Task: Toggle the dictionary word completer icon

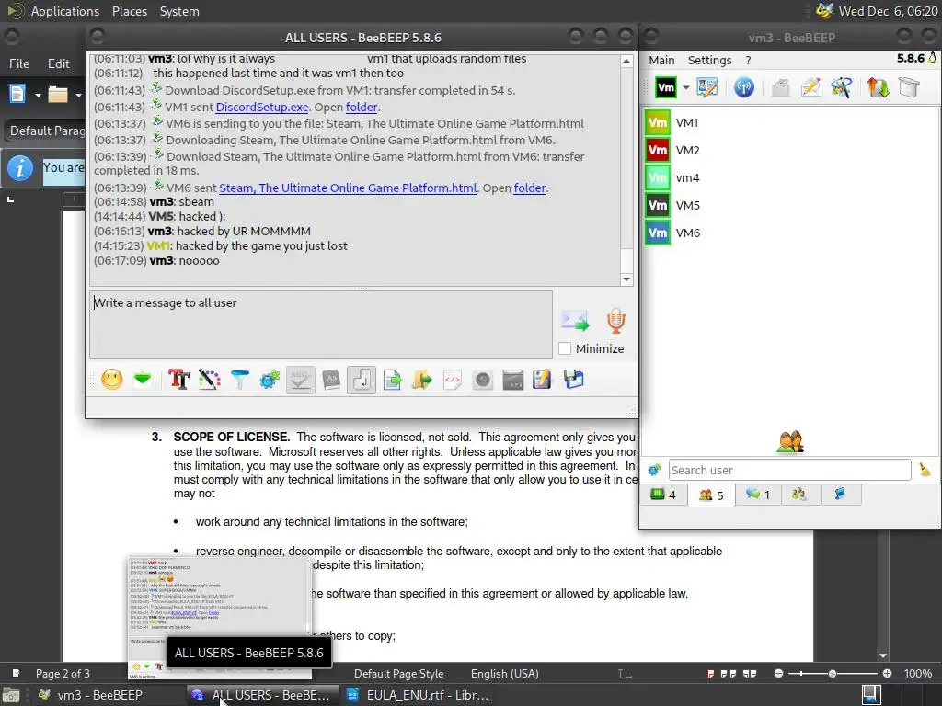Action: point(331,380)
